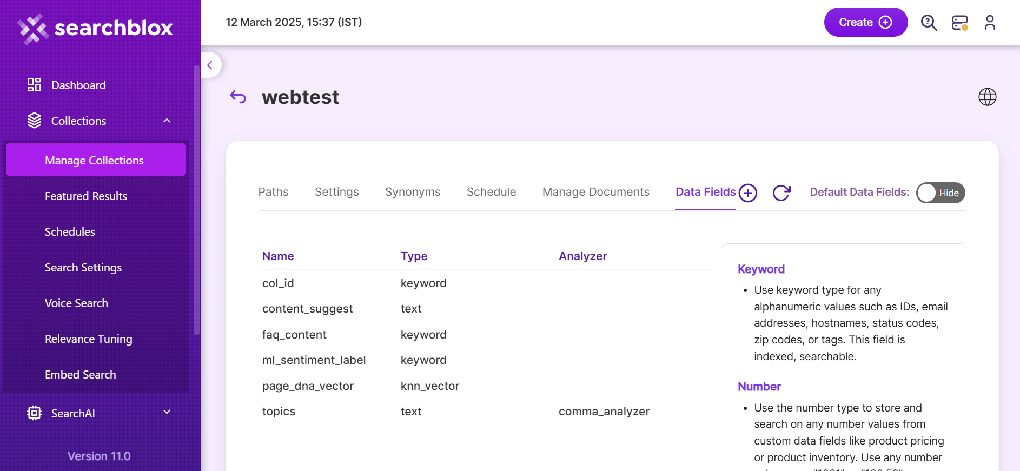Switch to the Paths tab
Viewport: 1020px width, 471px height.
[x=274, y=192]
